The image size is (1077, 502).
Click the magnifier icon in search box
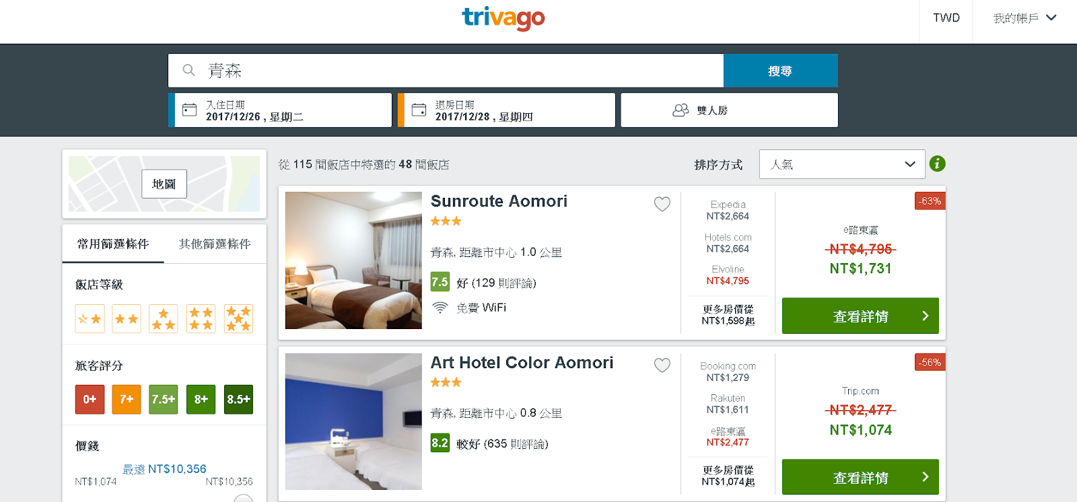click(x=189, y=70)
